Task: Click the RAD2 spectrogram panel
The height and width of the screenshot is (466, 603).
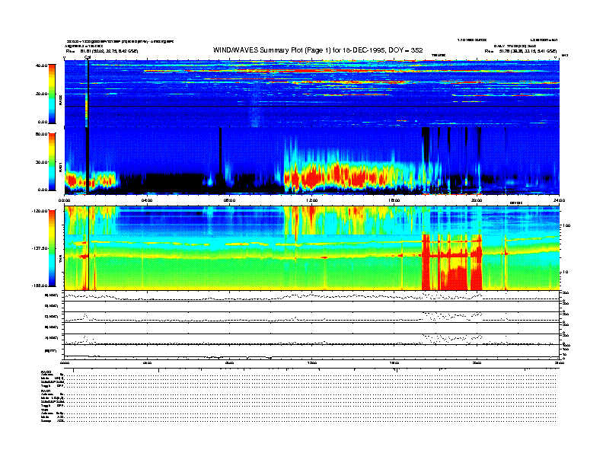Action: click(x=312, y=94)
